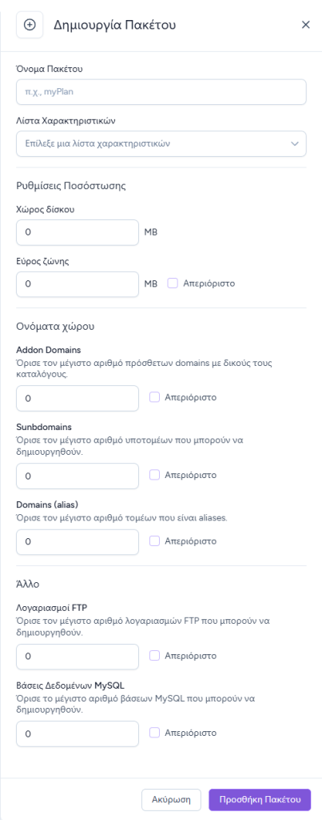322x820 pixels.
Task: Focus the Όνομα Πακέτου text field
Action: point(161,92)
